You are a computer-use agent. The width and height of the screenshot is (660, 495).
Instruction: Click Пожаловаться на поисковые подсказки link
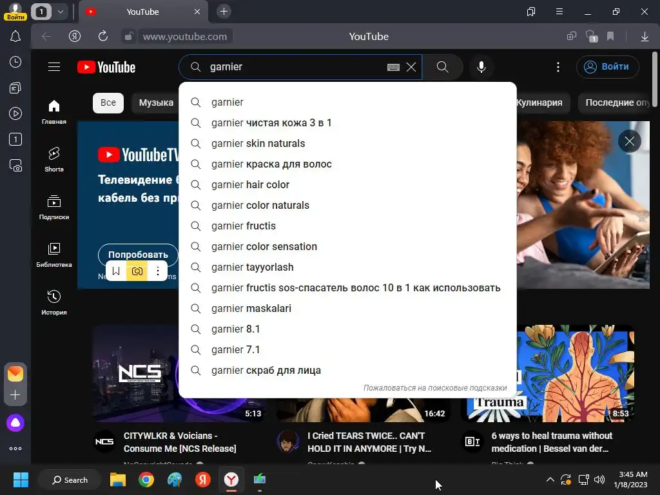coord(435,387)
